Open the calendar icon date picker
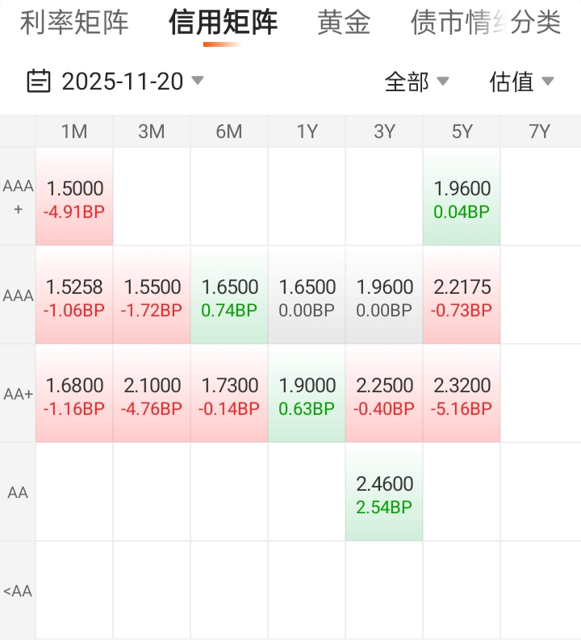This screenshot has height=640, width=581. [x=38, y=82]
